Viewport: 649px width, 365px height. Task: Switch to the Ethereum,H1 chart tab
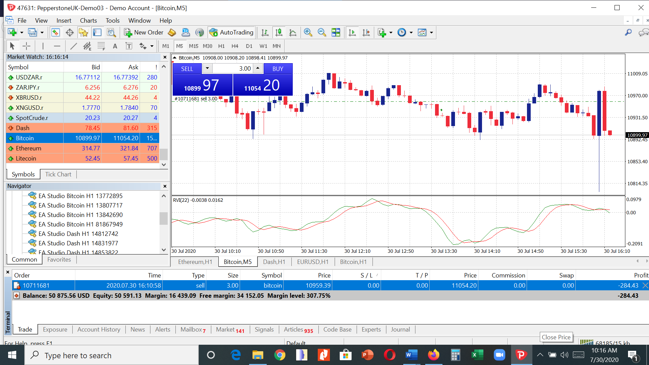(x=195, y=262)
